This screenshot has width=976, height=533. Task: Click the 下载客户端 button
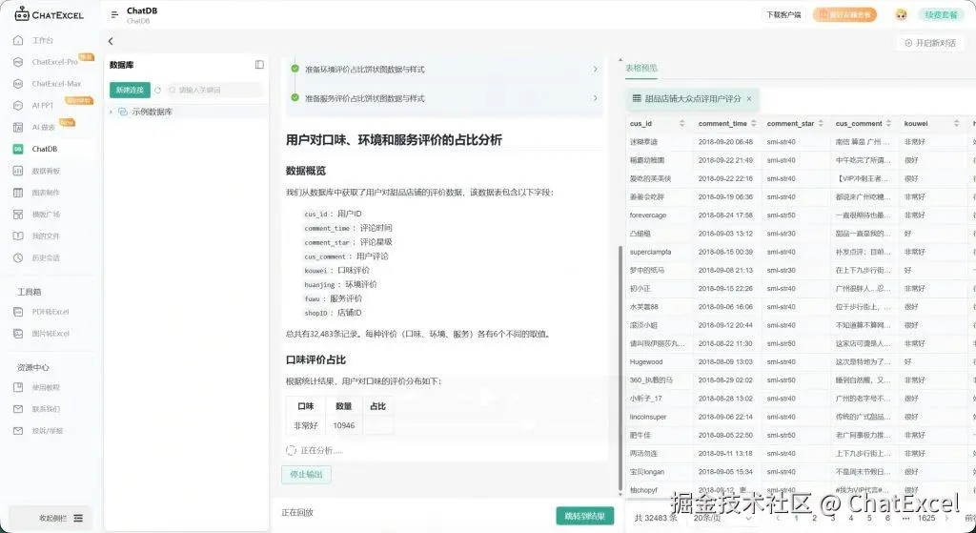click(783, 14)
